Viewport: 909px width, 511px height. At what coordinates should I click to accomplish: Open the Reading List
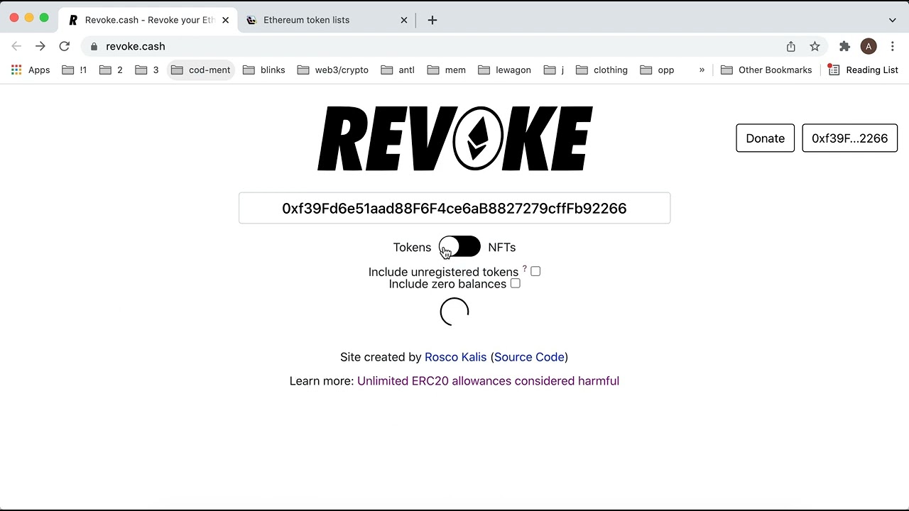[864, 70]
